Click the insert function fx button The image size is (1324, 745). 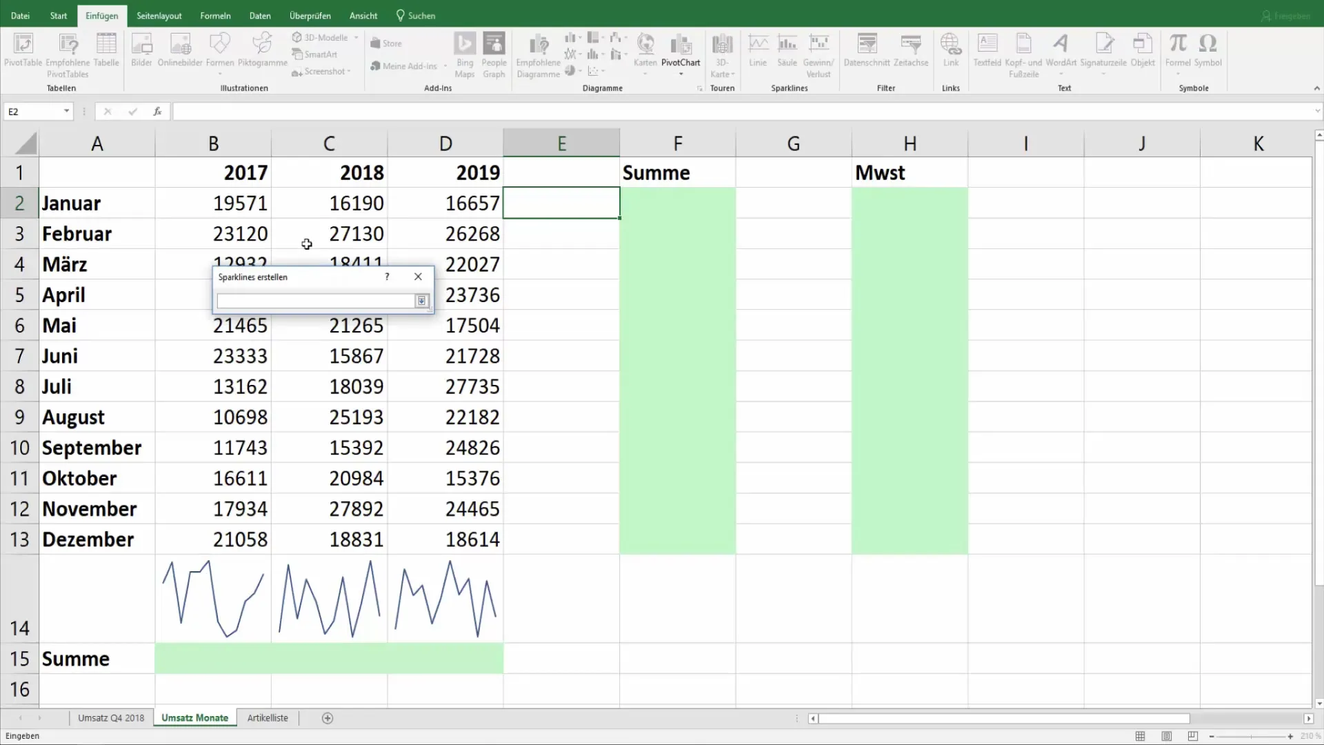(157, 111)
